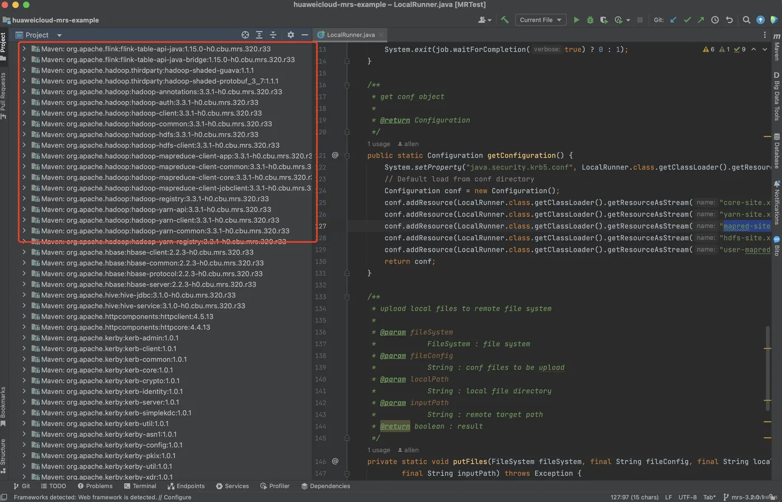Screen dimensions: 782x502
Task: Open the Problems tool window
Action: tap(95, 486)
